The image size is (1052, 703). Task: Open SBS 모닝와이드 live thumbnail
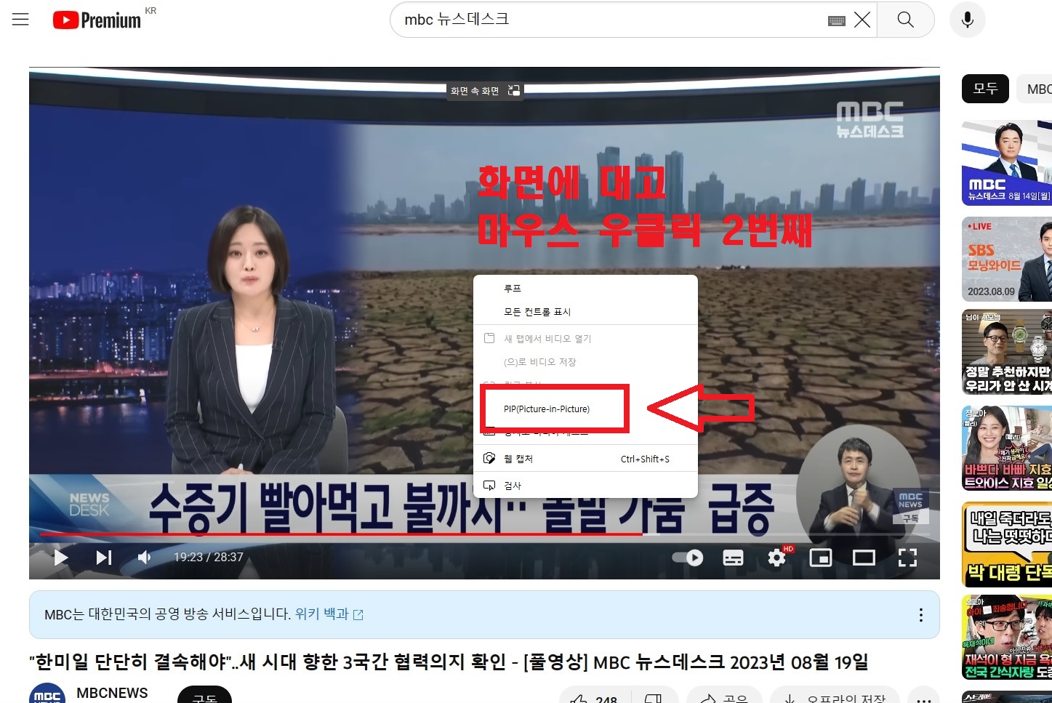[1007, 259]
